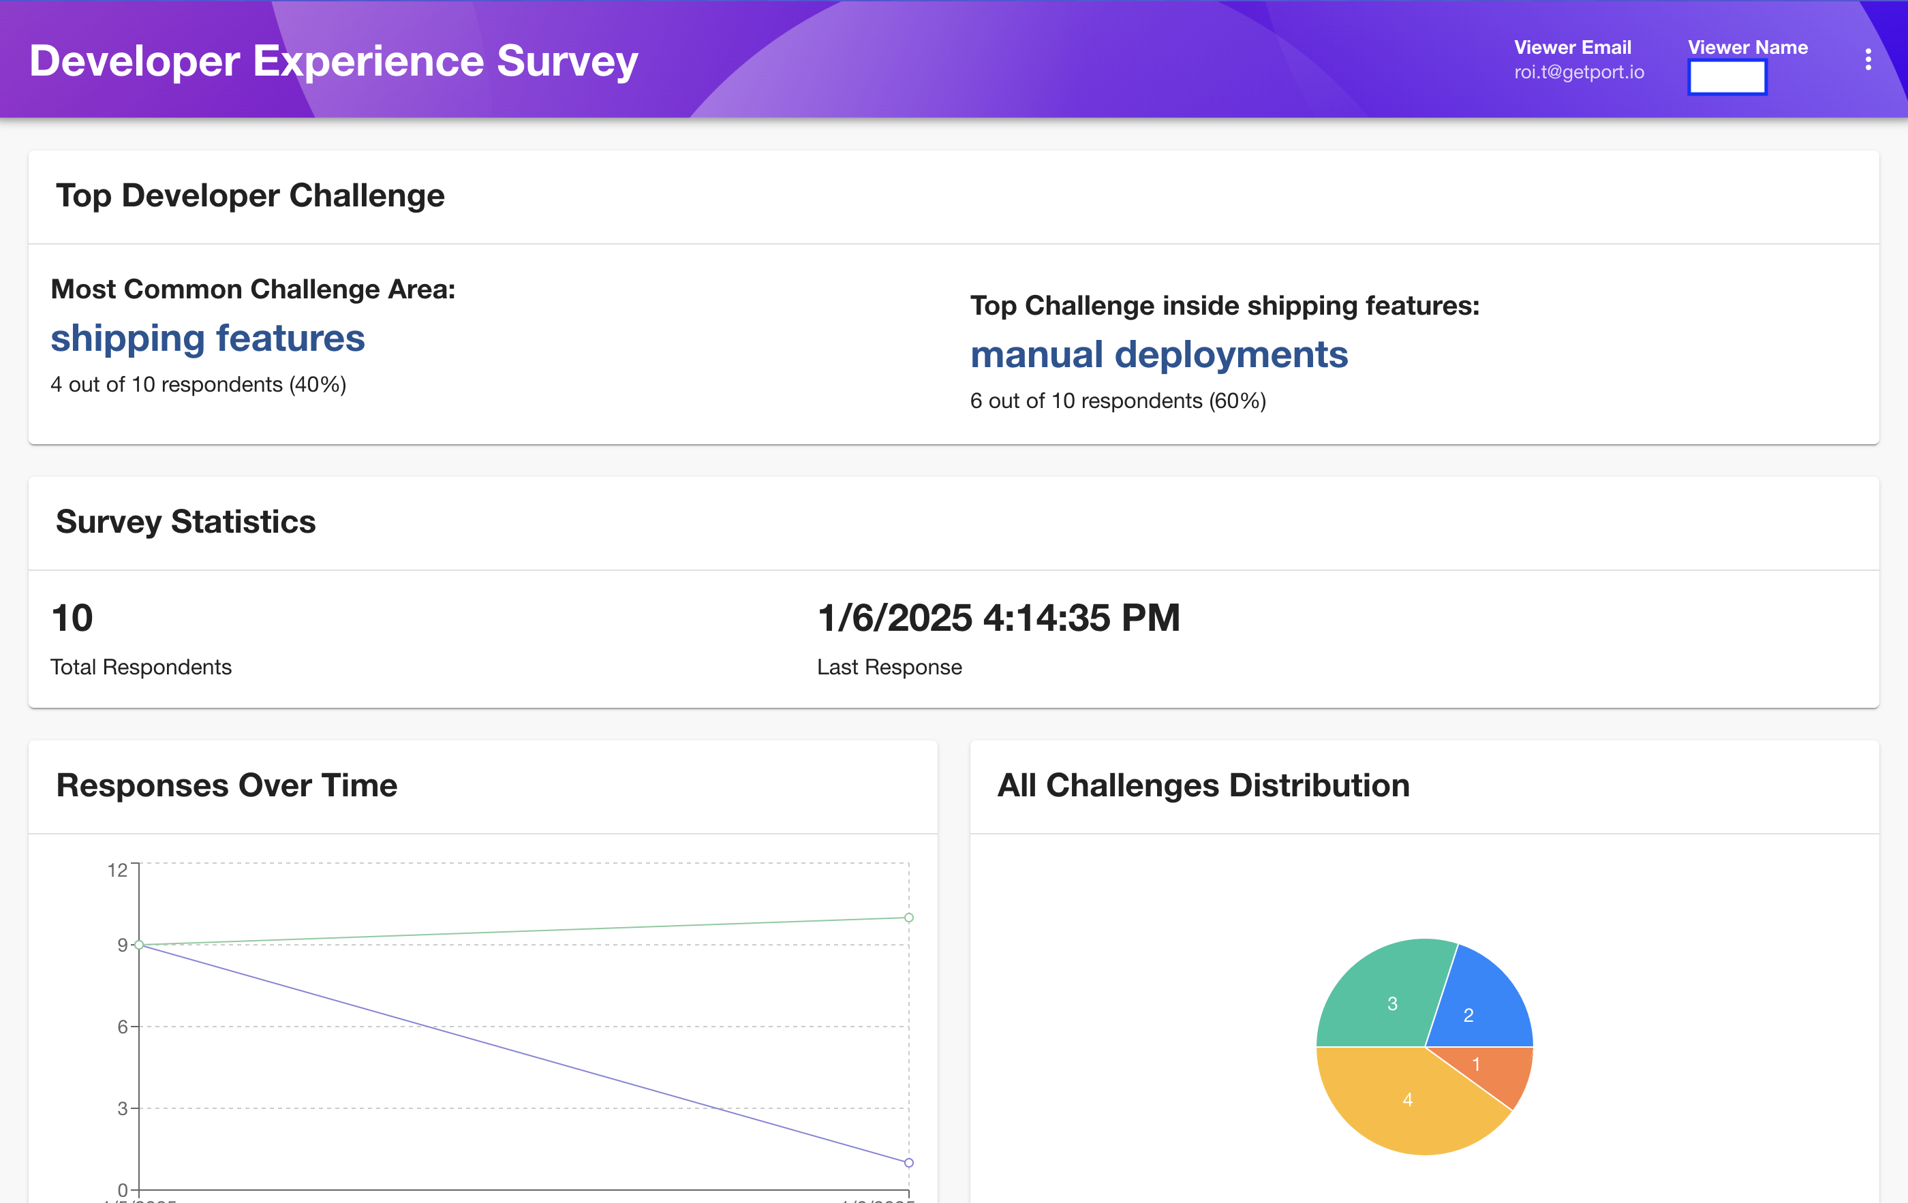Click the Top Developer Challenge section header
Screen dimensions: 1908x1203
(x=249, y=195)
